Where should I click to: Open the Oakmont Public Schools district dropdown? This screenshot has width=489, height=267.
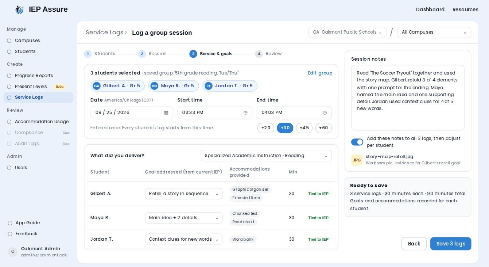coord(347,32)
